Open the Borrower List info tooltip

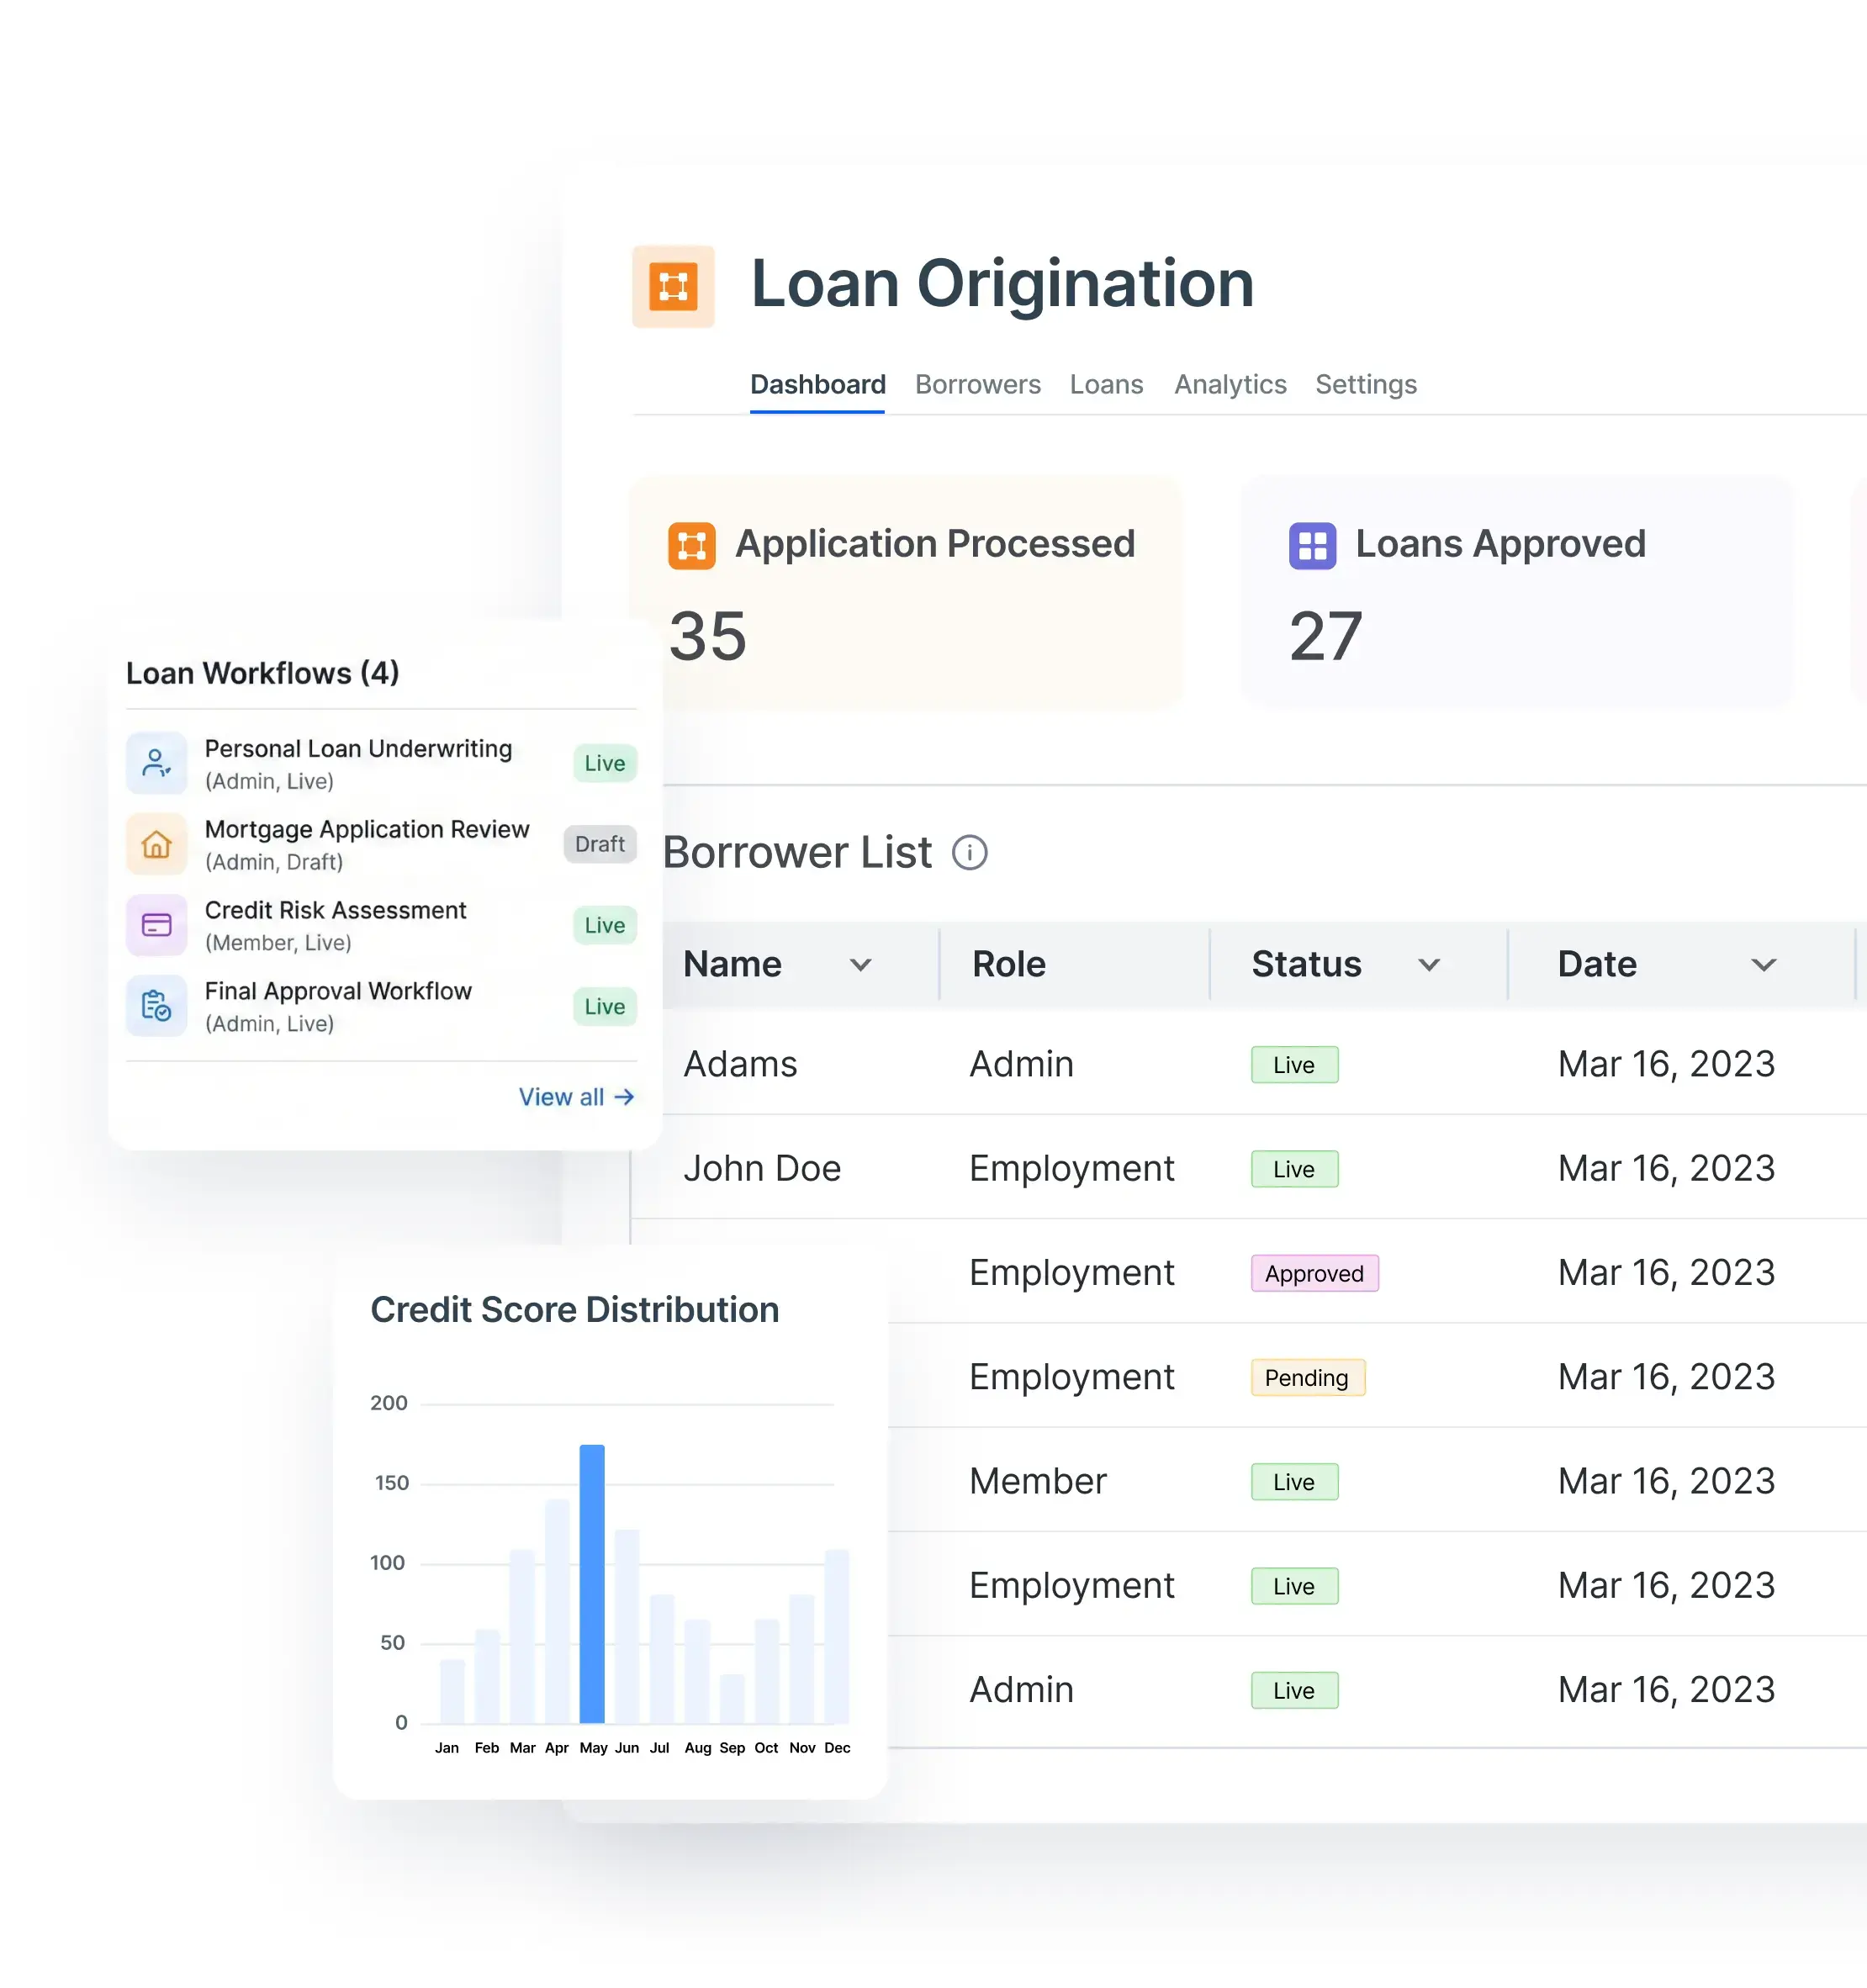(x=969, y=853)
